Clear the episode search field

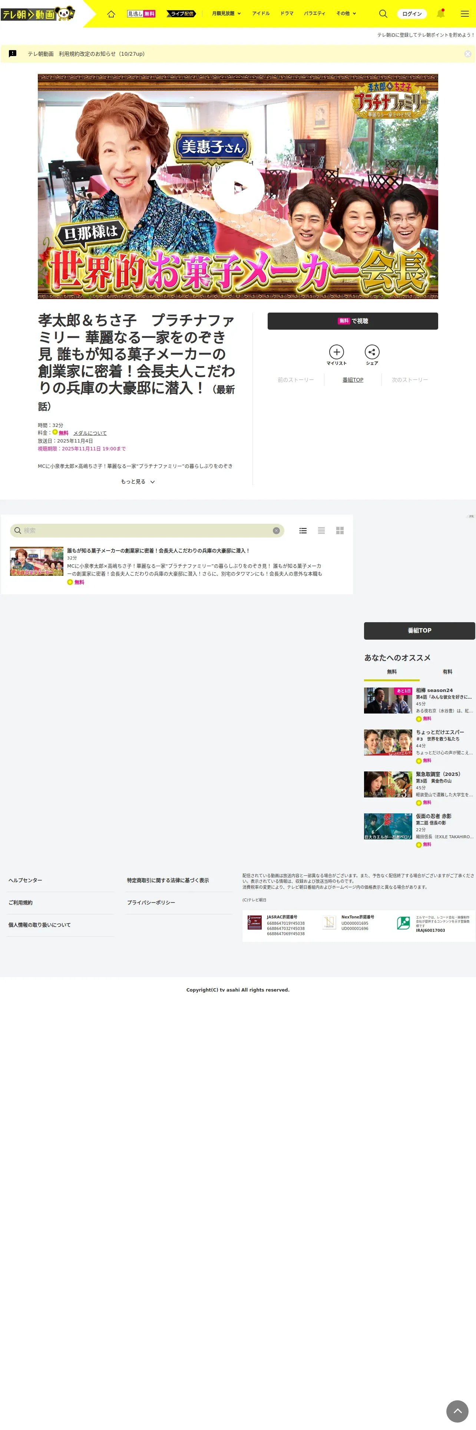(x=276, y=531)
